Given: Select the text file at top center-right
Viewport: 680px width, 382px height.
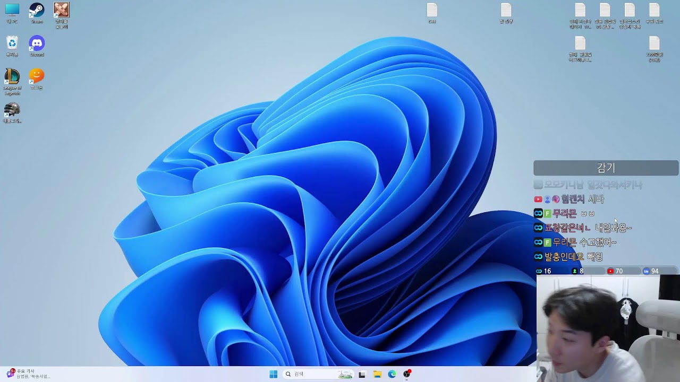Looking at the screenshot, I should tap(432, 13).
